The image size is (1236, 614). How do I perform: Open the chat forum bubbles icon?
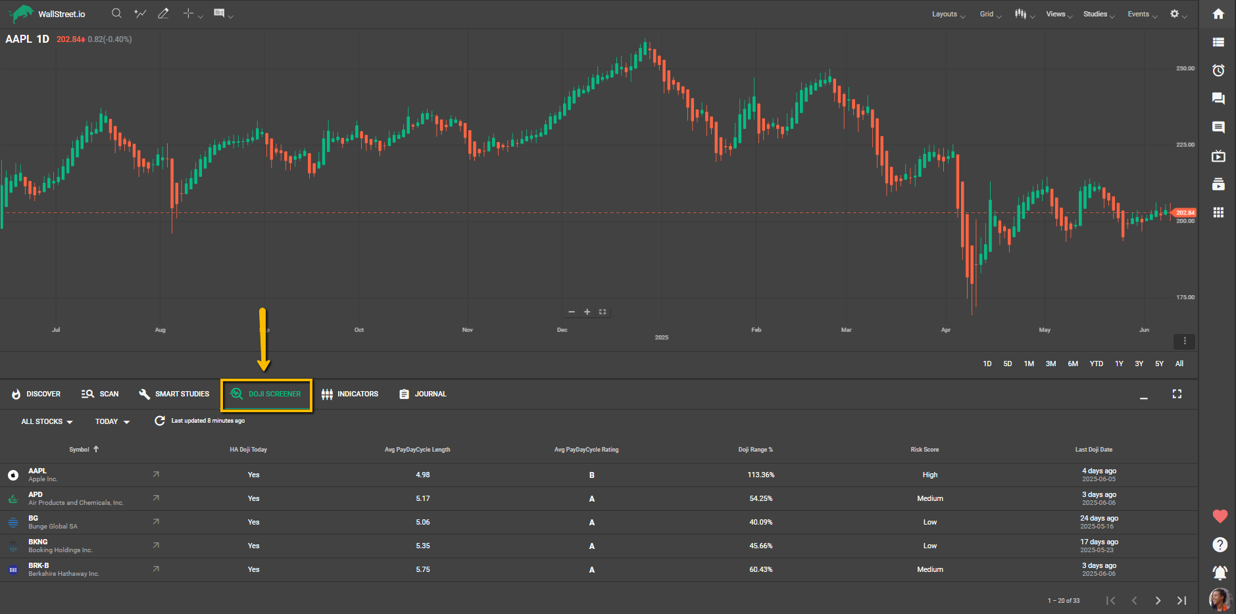(x=1218, y=99)
